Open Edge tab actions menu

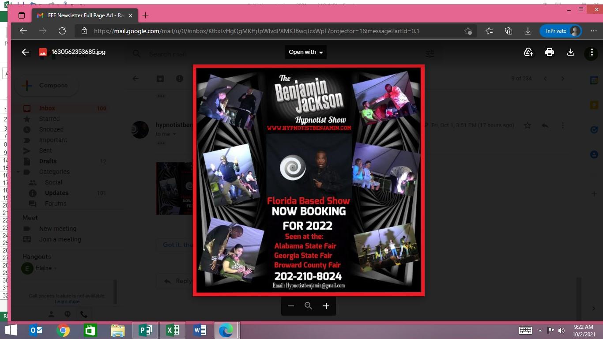point(22,15)
